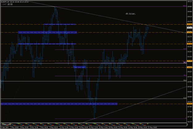Click the purple 100.0 Fibonacci level label

coord(184,6)
